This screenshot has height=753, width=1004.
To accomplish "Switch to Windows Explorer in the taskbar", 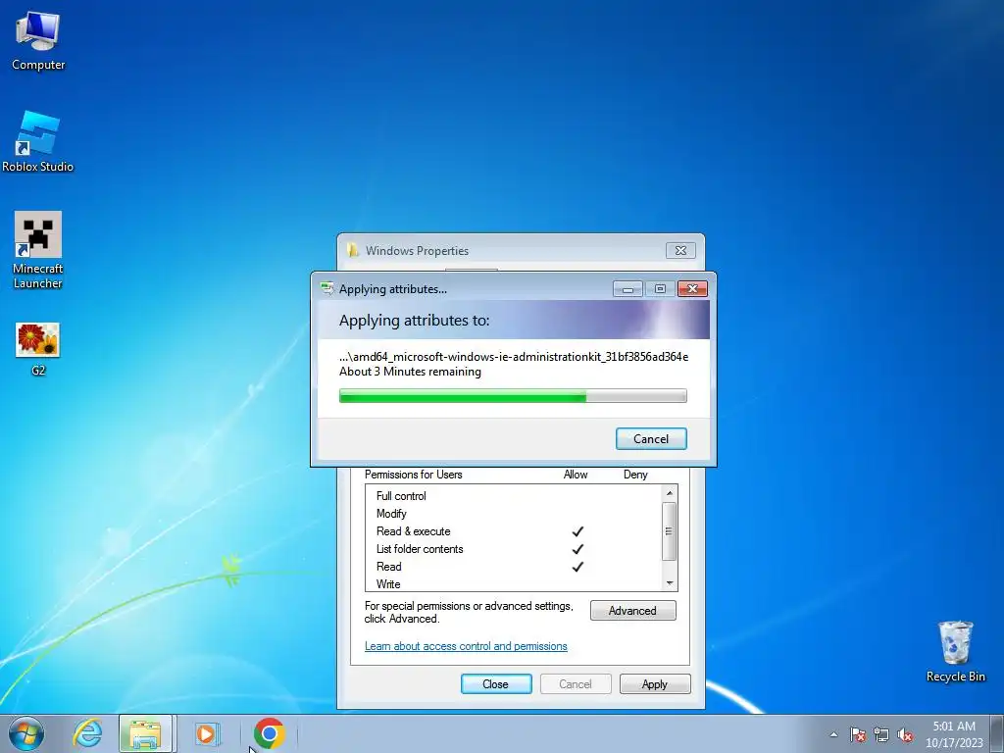I will tap(145, 733).
